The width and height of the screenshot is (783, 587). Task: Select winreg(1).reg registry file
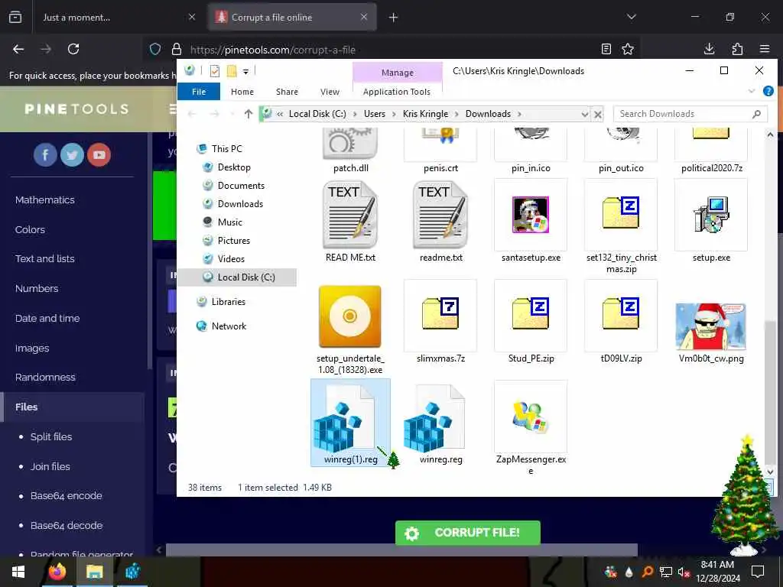(x=350, y=423)
